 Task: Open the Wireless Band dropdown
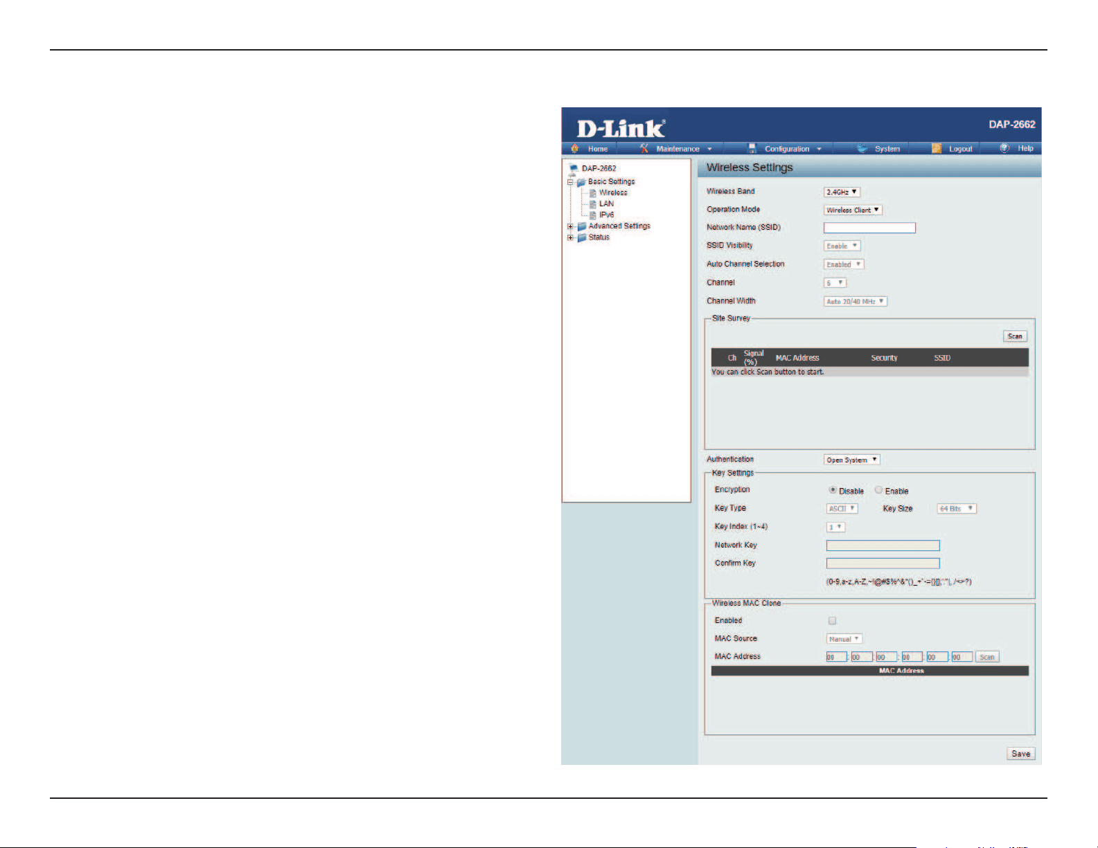tap(842, 192)
